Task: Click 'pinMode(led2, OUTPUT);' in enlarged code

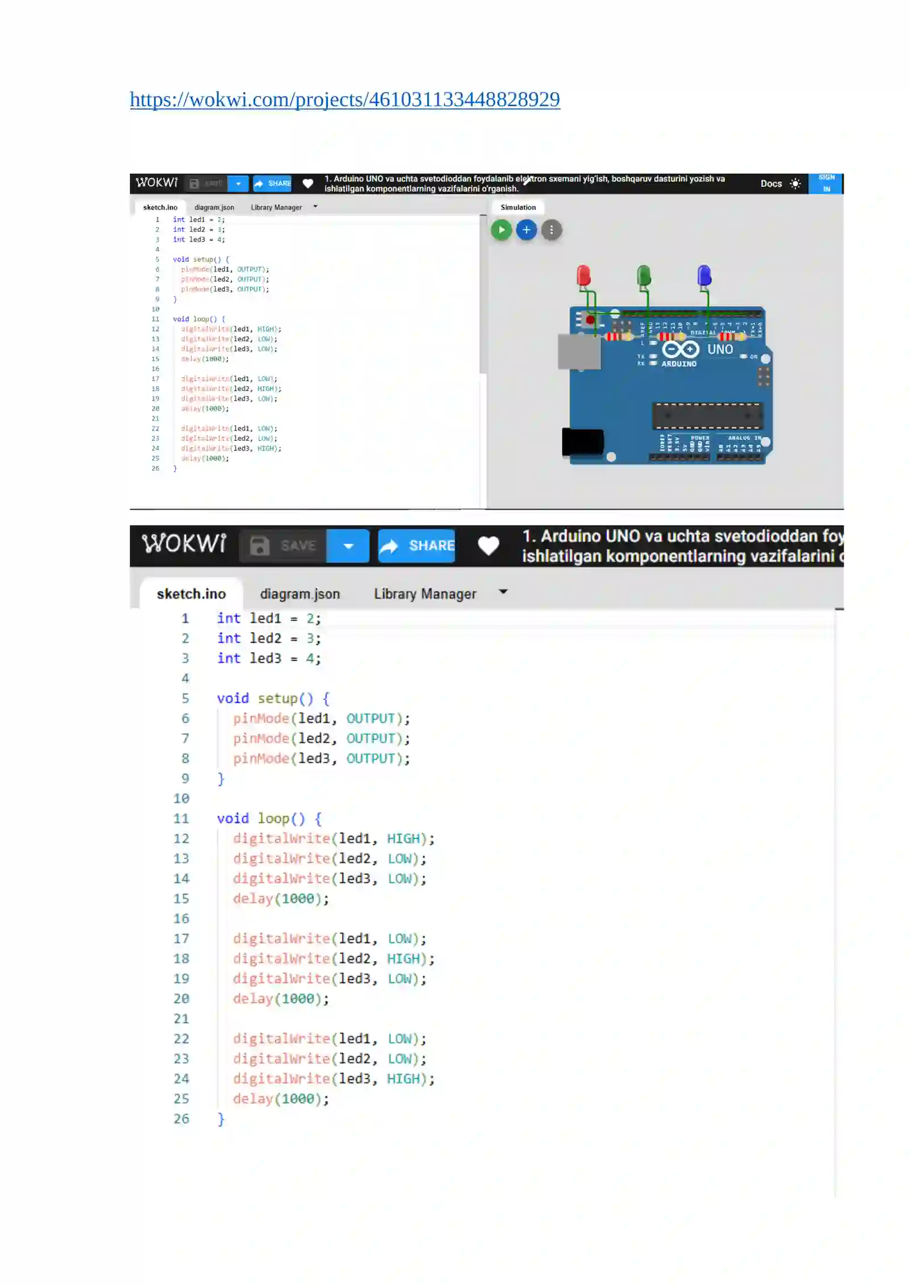Action: click(321, 738)
